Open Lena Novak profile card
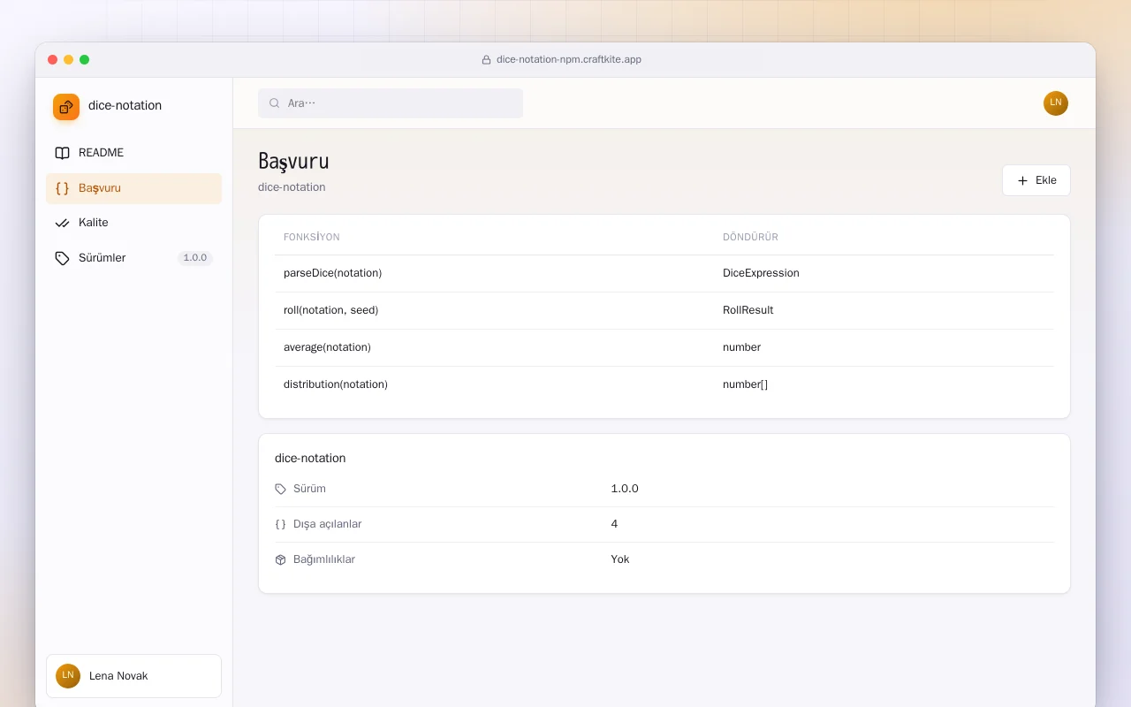Screen dimensions: 1131x707 pyautogui.click(x=133, y=676)
